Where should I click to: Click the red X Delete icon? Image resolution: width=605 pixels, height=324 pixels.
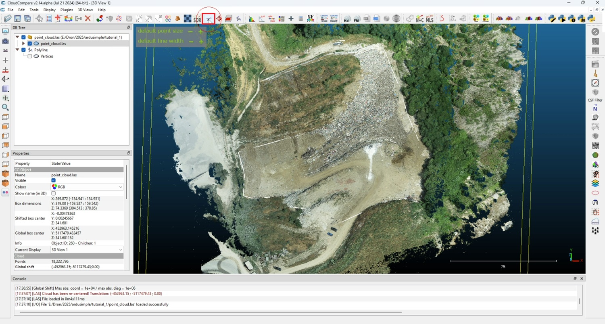click(88, 19)
